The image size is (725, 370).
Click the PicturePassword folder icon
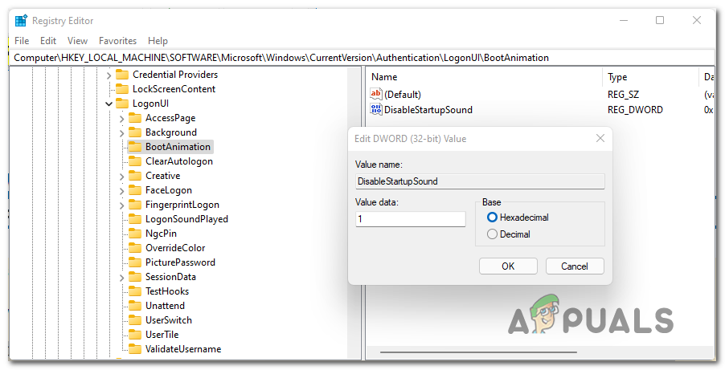135,262
